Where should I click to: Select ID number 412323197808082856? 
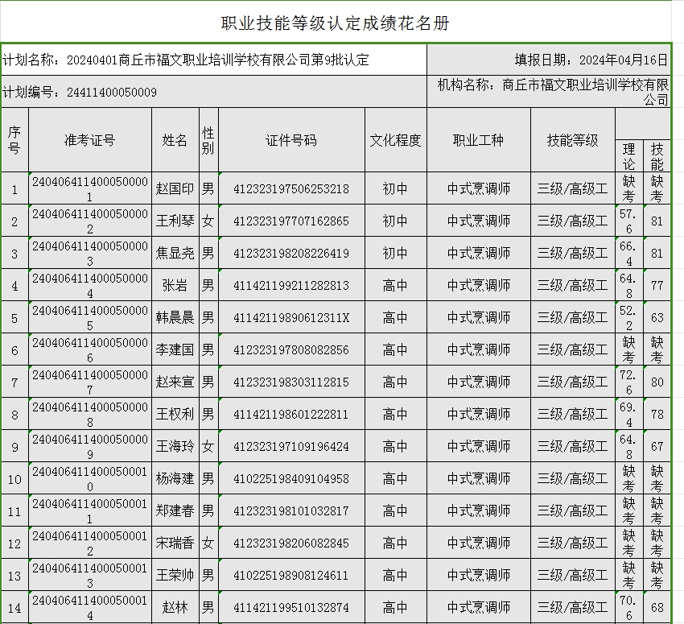291,349
